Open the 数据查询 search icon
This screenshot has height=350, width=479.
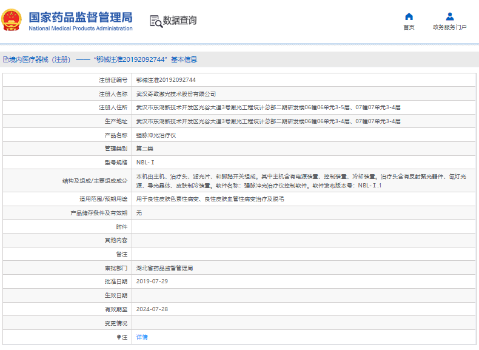click(x=156, y=21)
